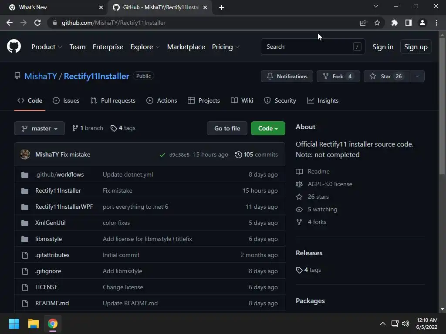Click the Sign up button

click(x=416, y=47)
